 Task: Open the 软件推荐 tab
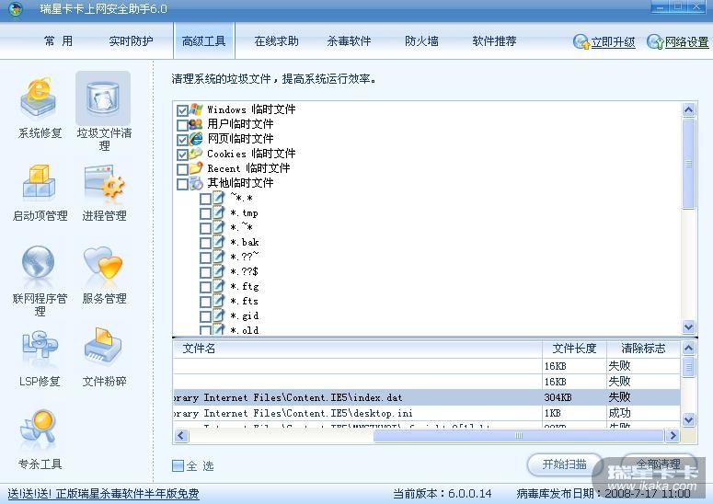tap(494, 41)
